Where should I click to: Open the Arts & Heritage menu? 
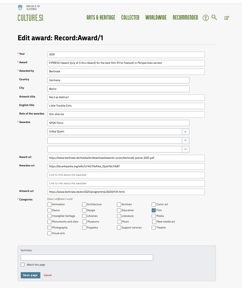pos(101,18)
